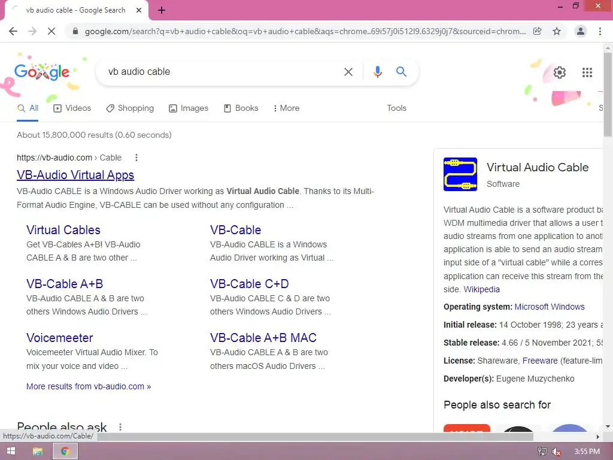The height and width of the screenshot is (460, 613).
Task: Open the Virtual Cables sitelink
Action: (x=63, y=230)
